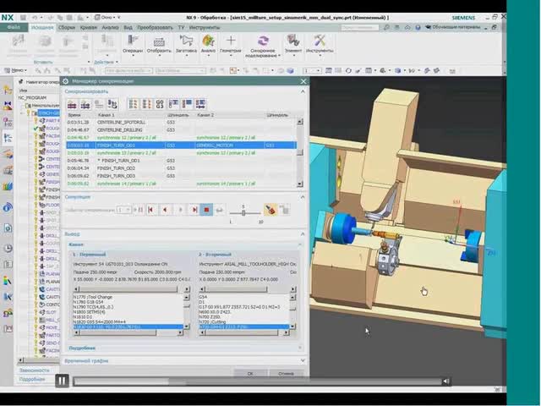Viewport: 541px width, 406px height.
Task: Expand the Временной график section
Action: coord(303,361)
